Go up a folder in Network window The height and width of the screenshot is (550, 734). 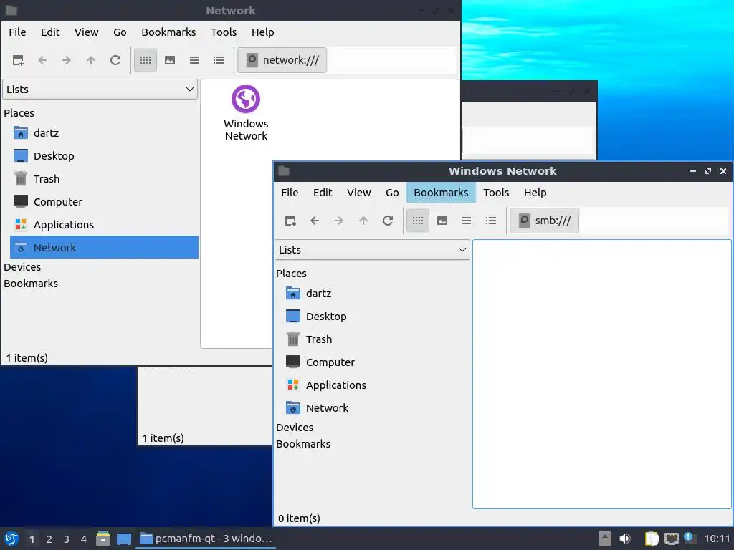click(91, 60)
